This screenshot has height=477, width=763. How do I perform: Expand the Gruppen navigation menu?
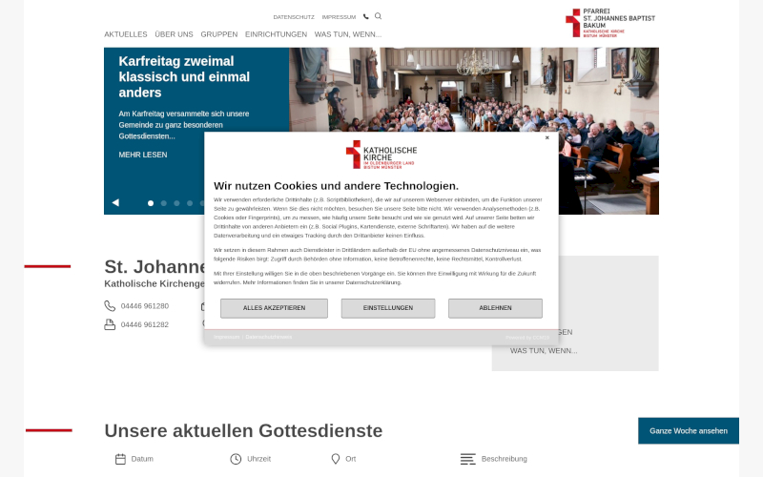(x=218, y=34)
